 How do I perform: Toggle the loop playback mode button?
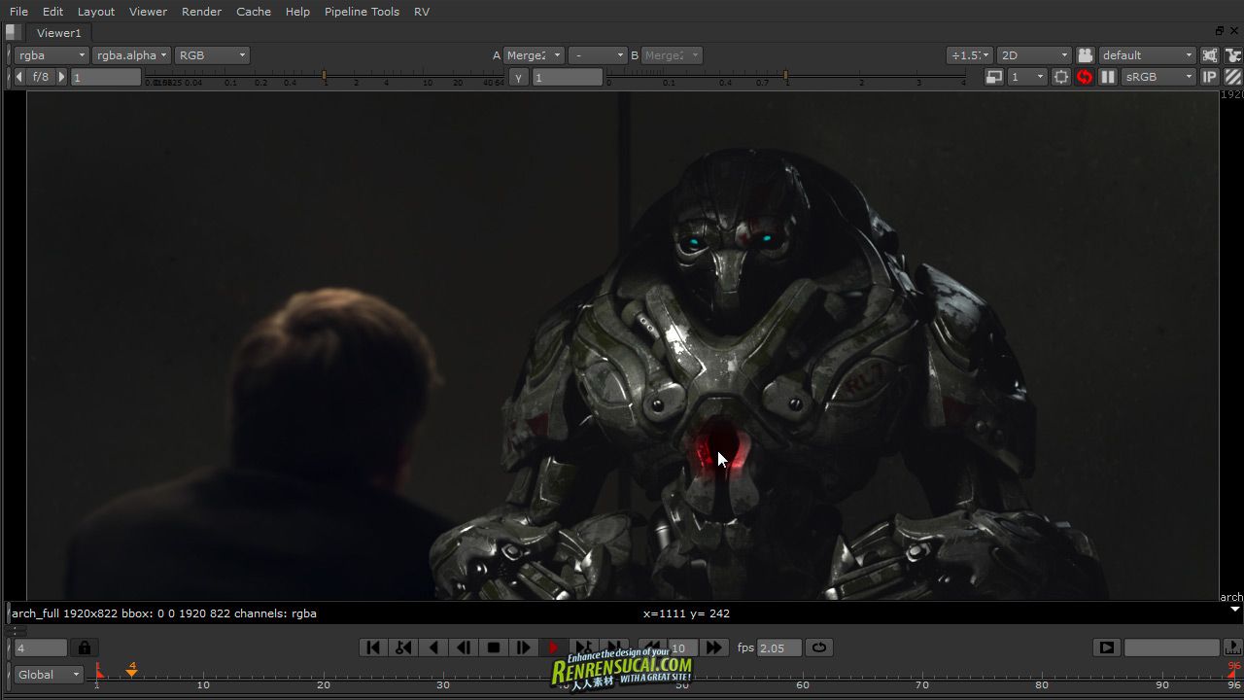pyautogui.click(x=819, y=647)
